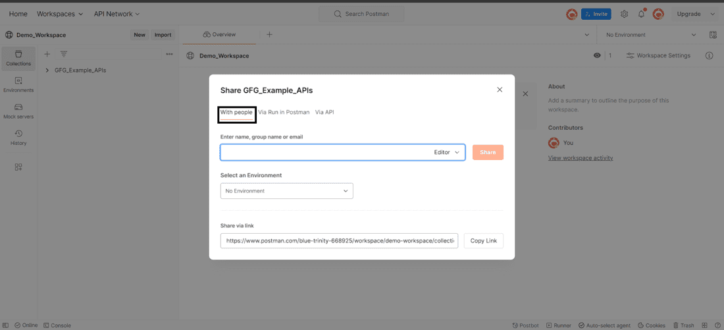Toggle the workspace watch eye icon
The height and width of the screenshot is (330, 724).
pos(597,56)
